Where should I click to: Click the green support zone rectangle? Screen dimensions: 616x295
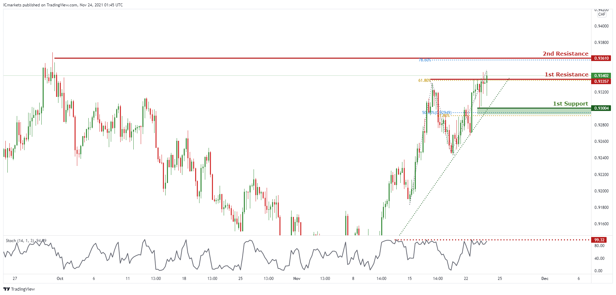point(534,112)
